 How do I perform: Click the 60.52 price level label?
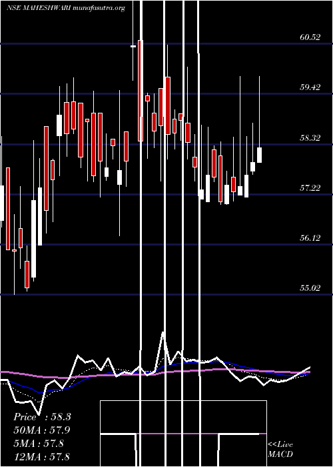pyautogui.click(x=310, y=37)
